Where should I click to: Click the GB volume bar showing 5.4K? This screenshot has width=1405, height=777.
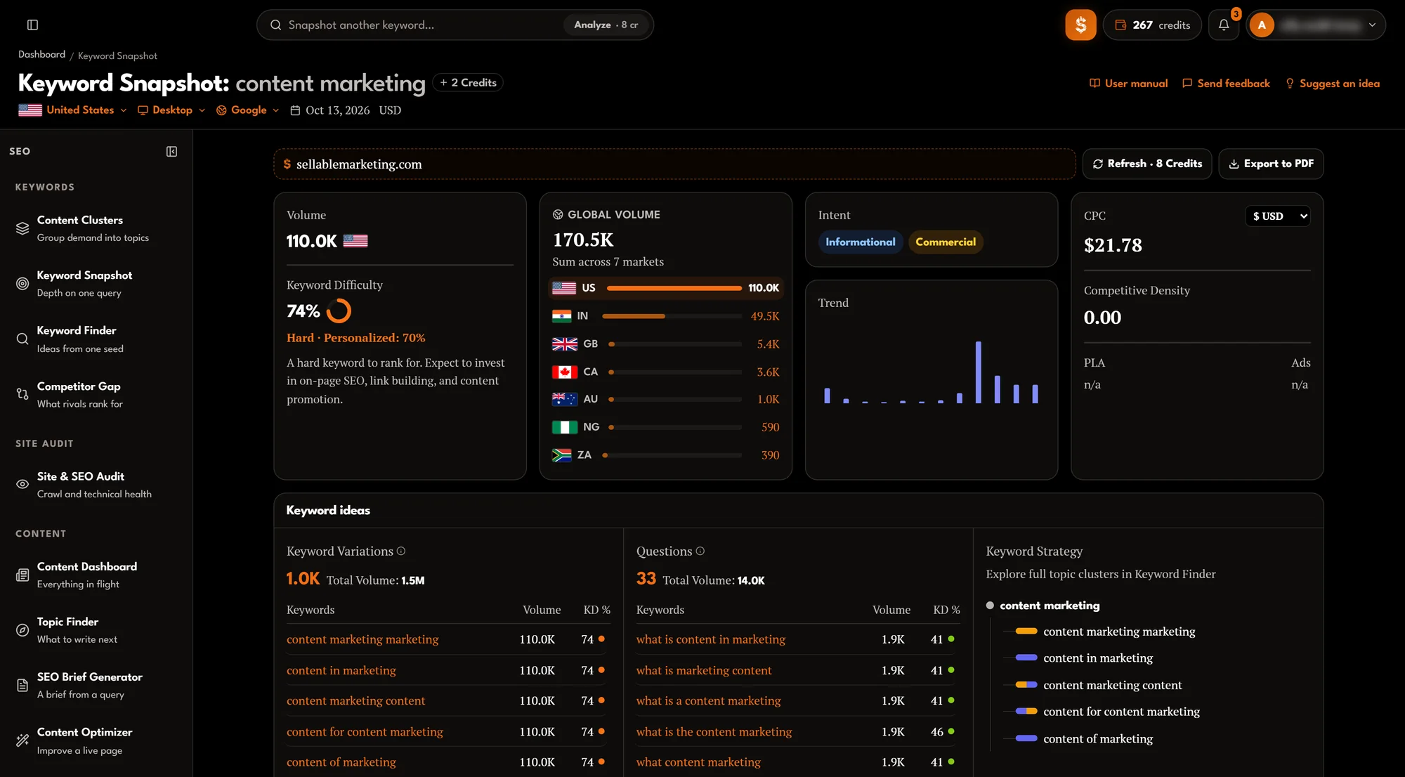pos(675,344)
